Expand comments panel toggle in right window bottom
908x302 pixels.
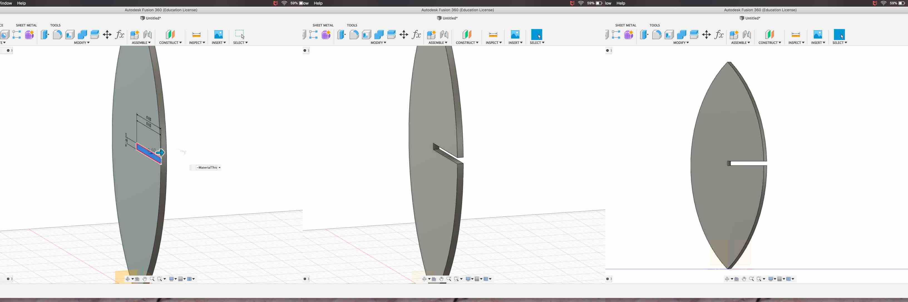click(607, 279)
